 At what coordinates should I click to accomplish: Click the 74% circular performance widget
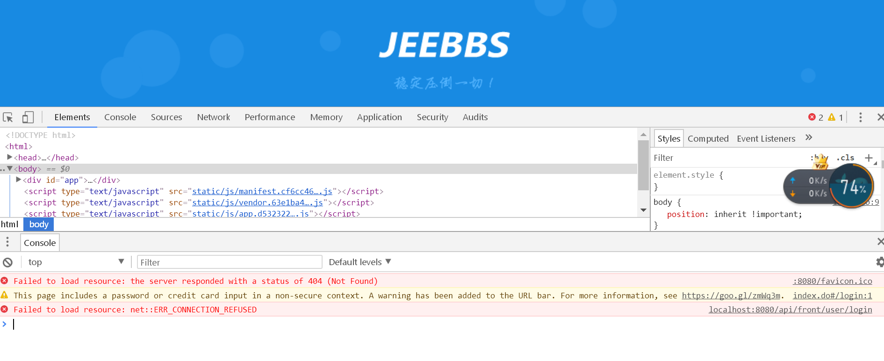pyautogui.click(x=852, y=187)
